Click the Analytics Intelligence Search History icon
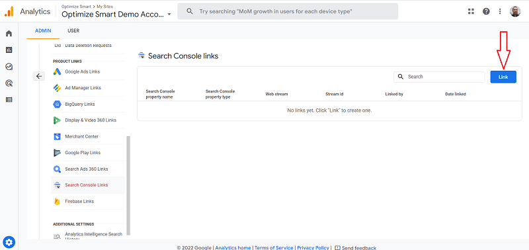Viewport: 529px width, 250px height. (x=57, y=237)
